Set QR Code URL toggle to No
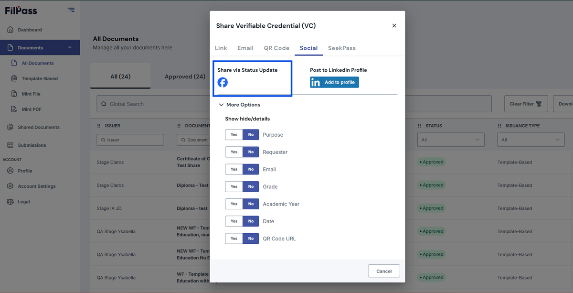573x293 pixels. (x=251, y=239)
